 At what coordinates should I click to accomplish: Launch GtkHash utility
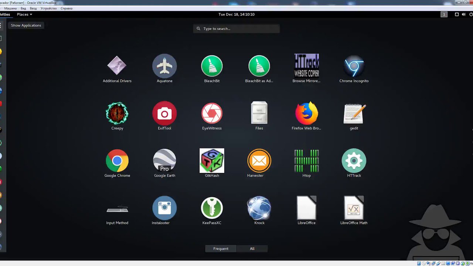[x=212, y=161]
